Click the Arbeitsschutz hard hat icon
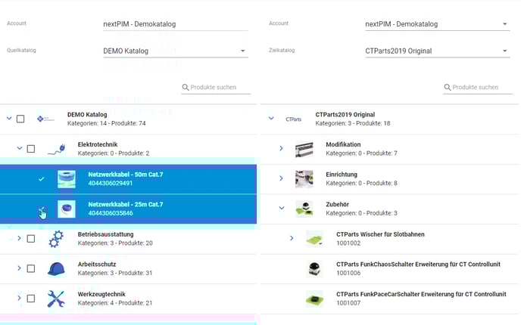This screenshot has width=521, height=325. point(56,269)
